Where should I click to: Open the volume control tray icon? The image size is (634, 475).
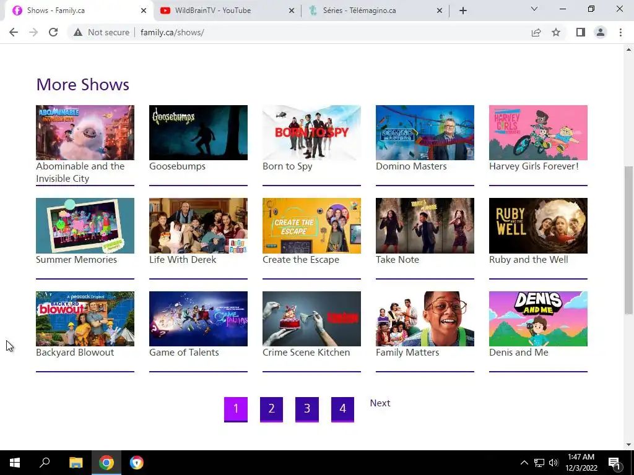point(553,463)
